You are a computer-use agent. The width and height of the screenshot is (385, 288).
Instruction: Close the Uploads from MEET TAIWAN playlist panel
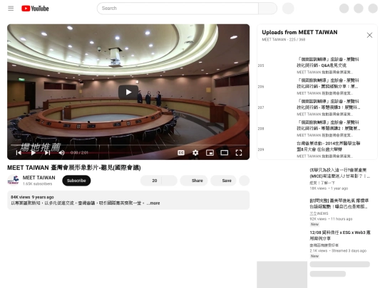click(x=369, y=36)
